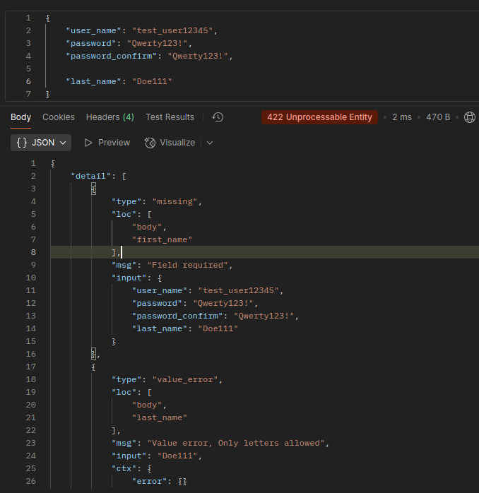Click the Preview button
Image resolution: width=479 pixels, height=493 pixels.
(107, 143)
